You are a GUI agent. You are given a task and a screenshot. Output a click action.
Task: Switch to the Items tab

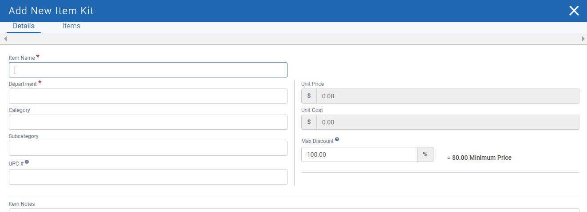(x=71, y=26)
